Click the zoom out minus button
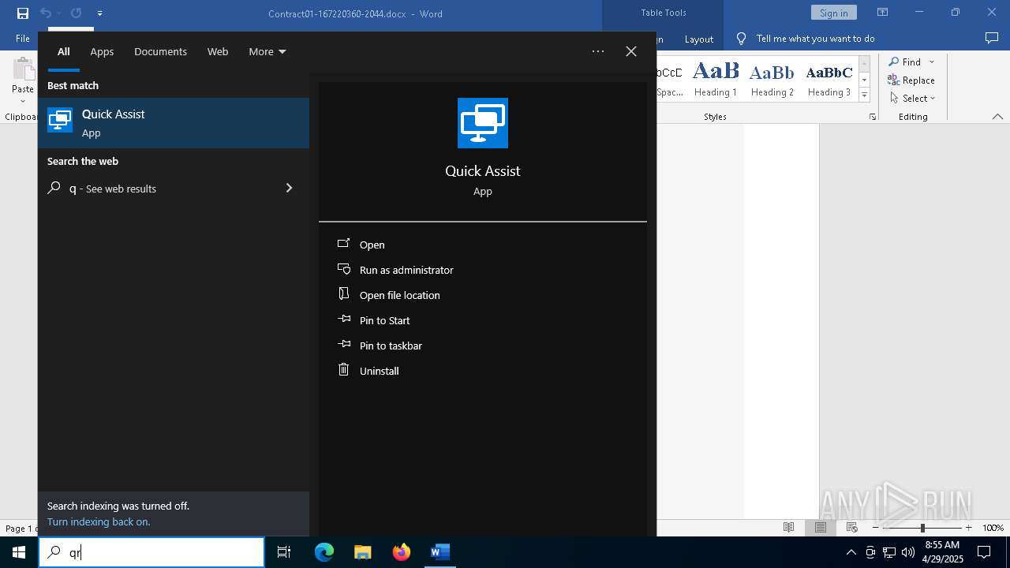 pos(876,528)
